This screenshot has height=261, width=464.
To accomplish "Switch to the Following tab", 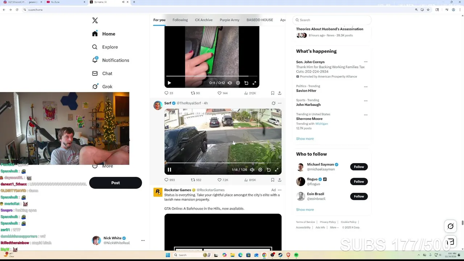I will click(x=180, y=20).
